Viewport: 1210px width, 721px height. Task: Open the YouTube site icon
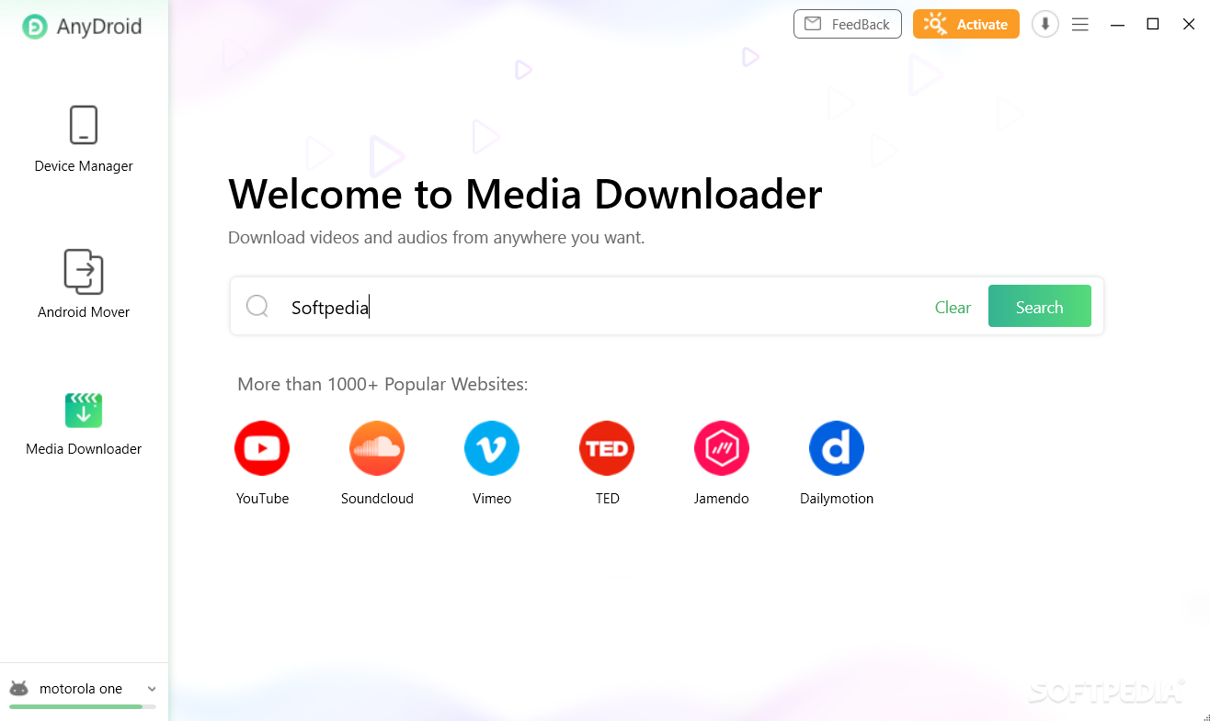pos(262,448)
